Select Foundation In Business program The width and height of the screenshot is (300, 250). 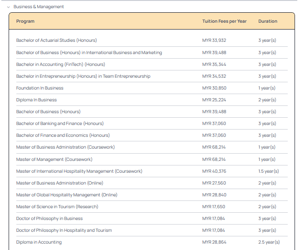pyautogui.click(x=39, y=88)
